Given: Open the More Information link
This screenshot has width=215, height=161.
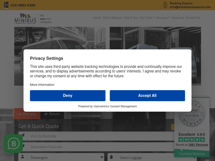Looking at the screenshot, I should click(x=42, y=85).
